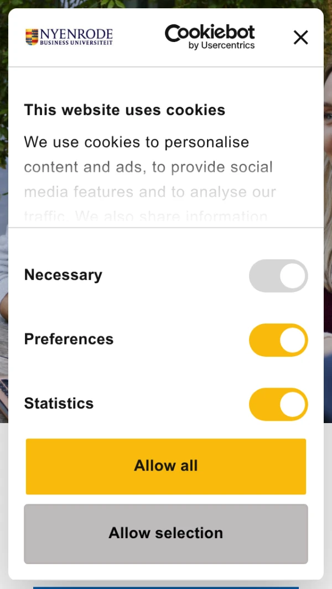Select the Statistics category label

coord(59,403)
